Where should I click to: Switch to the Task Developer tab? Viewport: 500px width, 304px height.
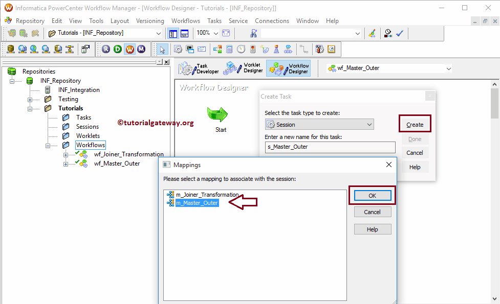[199, 68]
